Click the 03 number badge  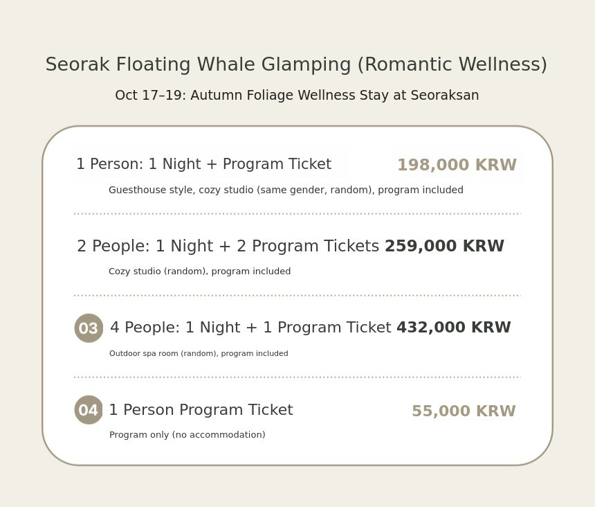[x=89, y=328]
